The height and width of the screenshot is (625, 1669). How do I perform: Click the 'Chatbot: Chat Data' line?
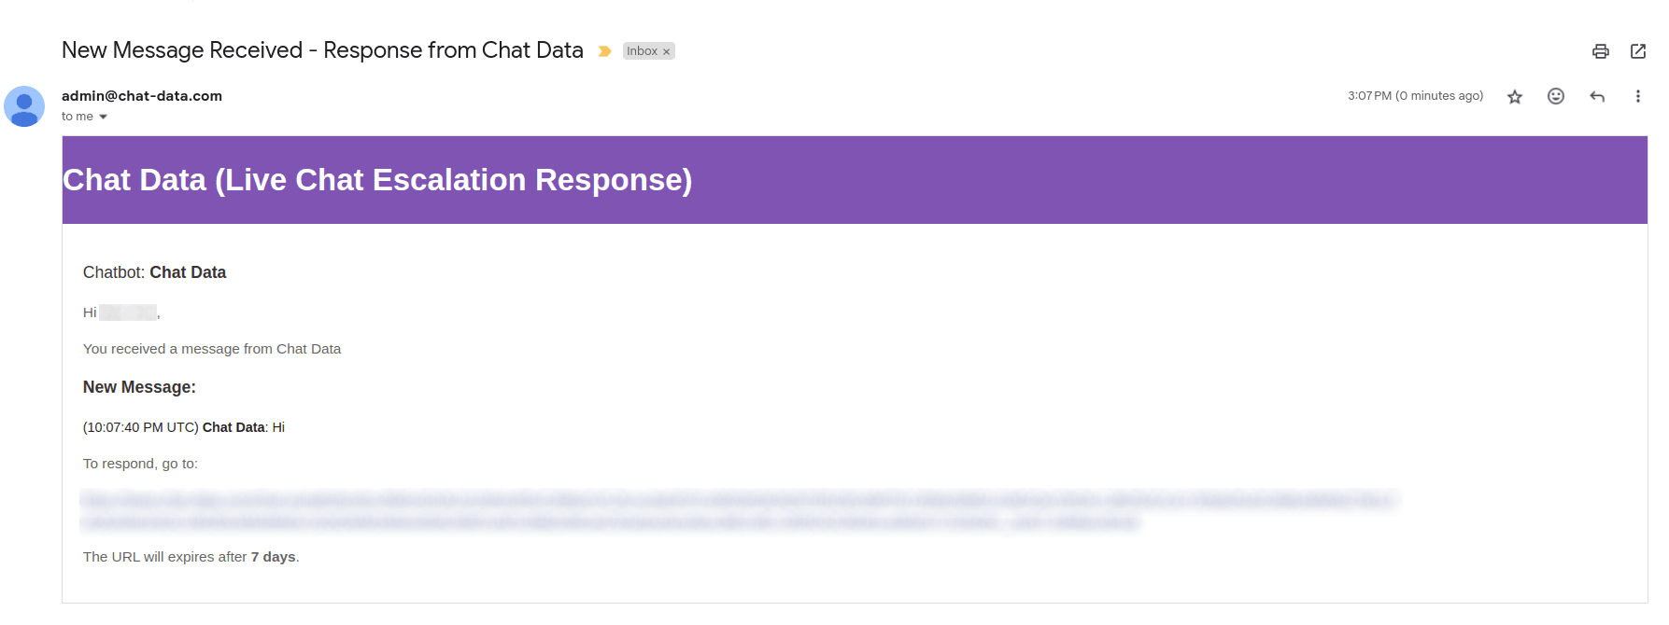(x=154, y=272)
